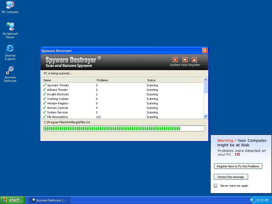Click the Register lock icon
This screenshot has width=272, height=204.
coord(194,60)
